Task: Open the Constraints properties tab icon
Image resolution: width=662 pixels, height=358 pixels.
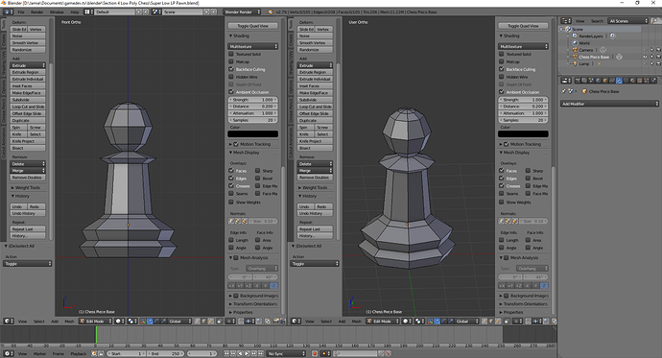Action: 612,81
